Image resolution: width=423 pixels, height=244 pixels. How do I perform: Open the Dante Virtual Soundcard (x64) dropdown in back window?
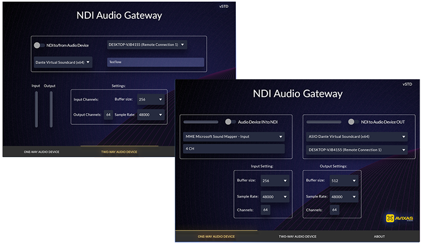tap(63, 62)
